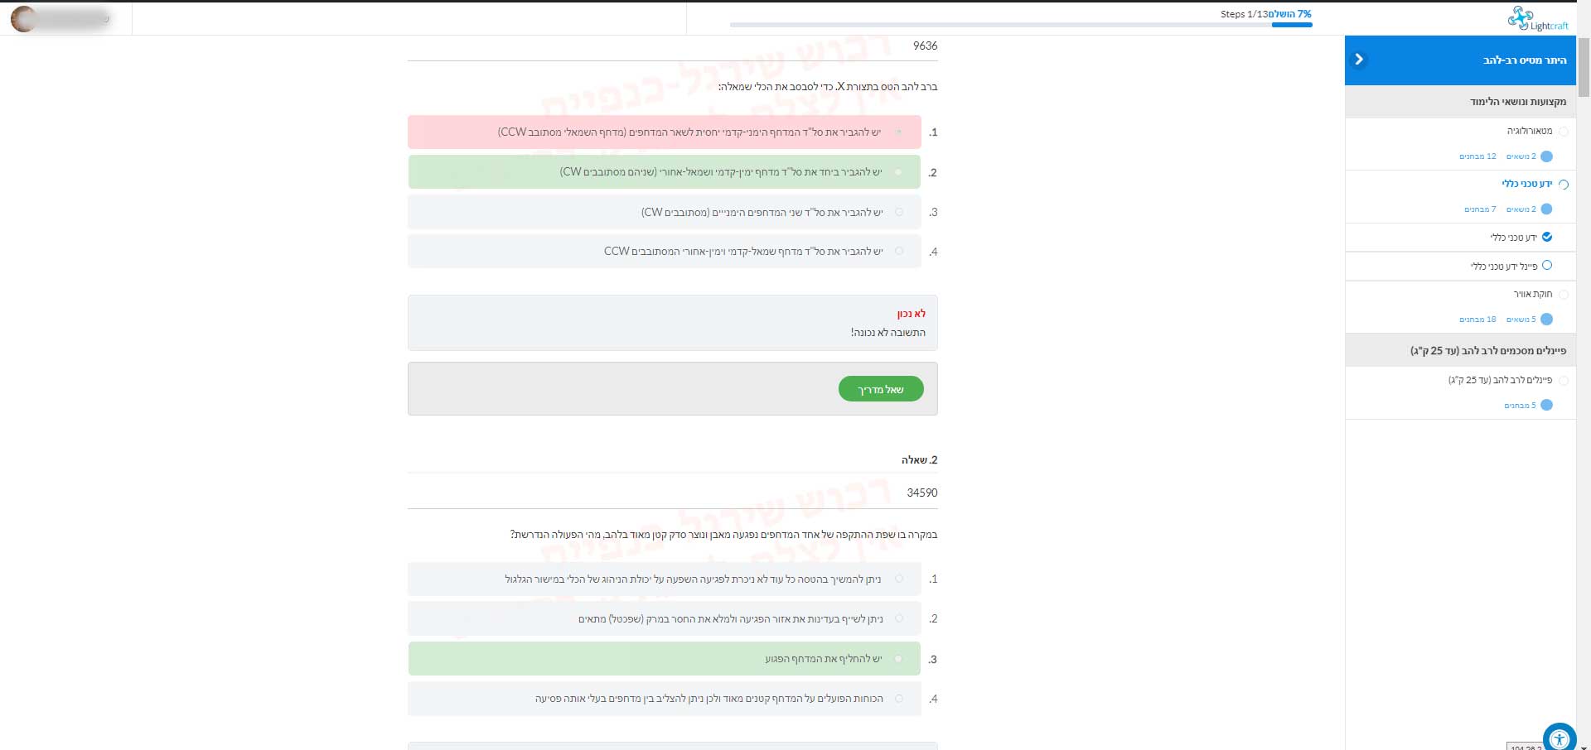Select radio for answer 1 of question 2
Image resolution: width=1591 pixels, height=750 pixels.
point(899,579)
